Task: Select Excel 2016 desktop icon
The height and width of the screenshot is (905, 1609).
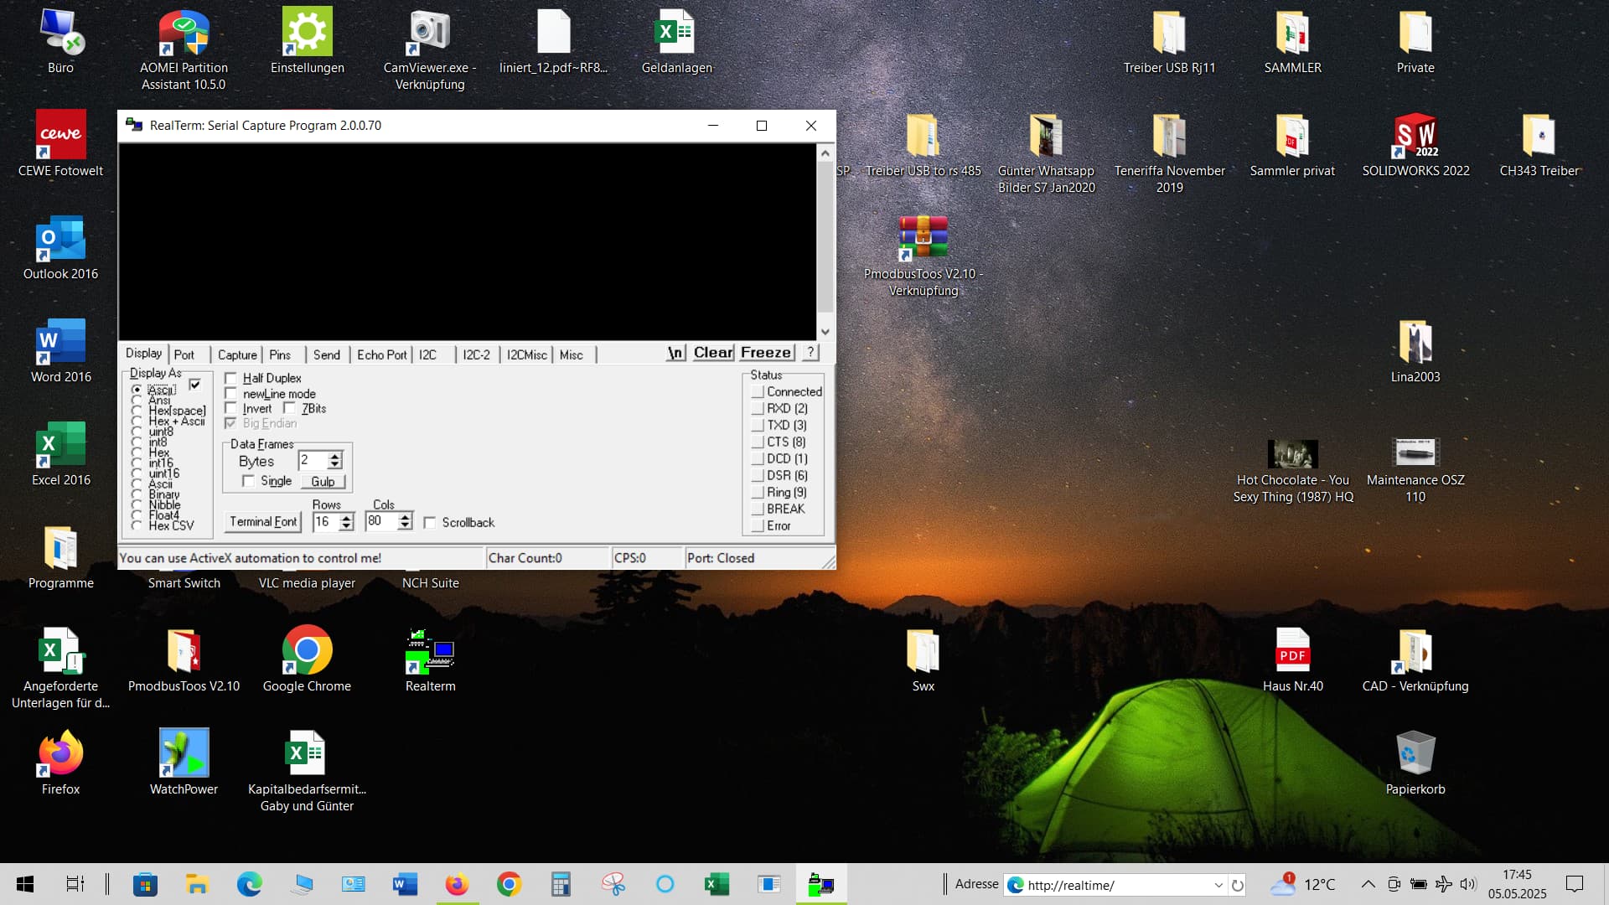Action: click(60, 455)
